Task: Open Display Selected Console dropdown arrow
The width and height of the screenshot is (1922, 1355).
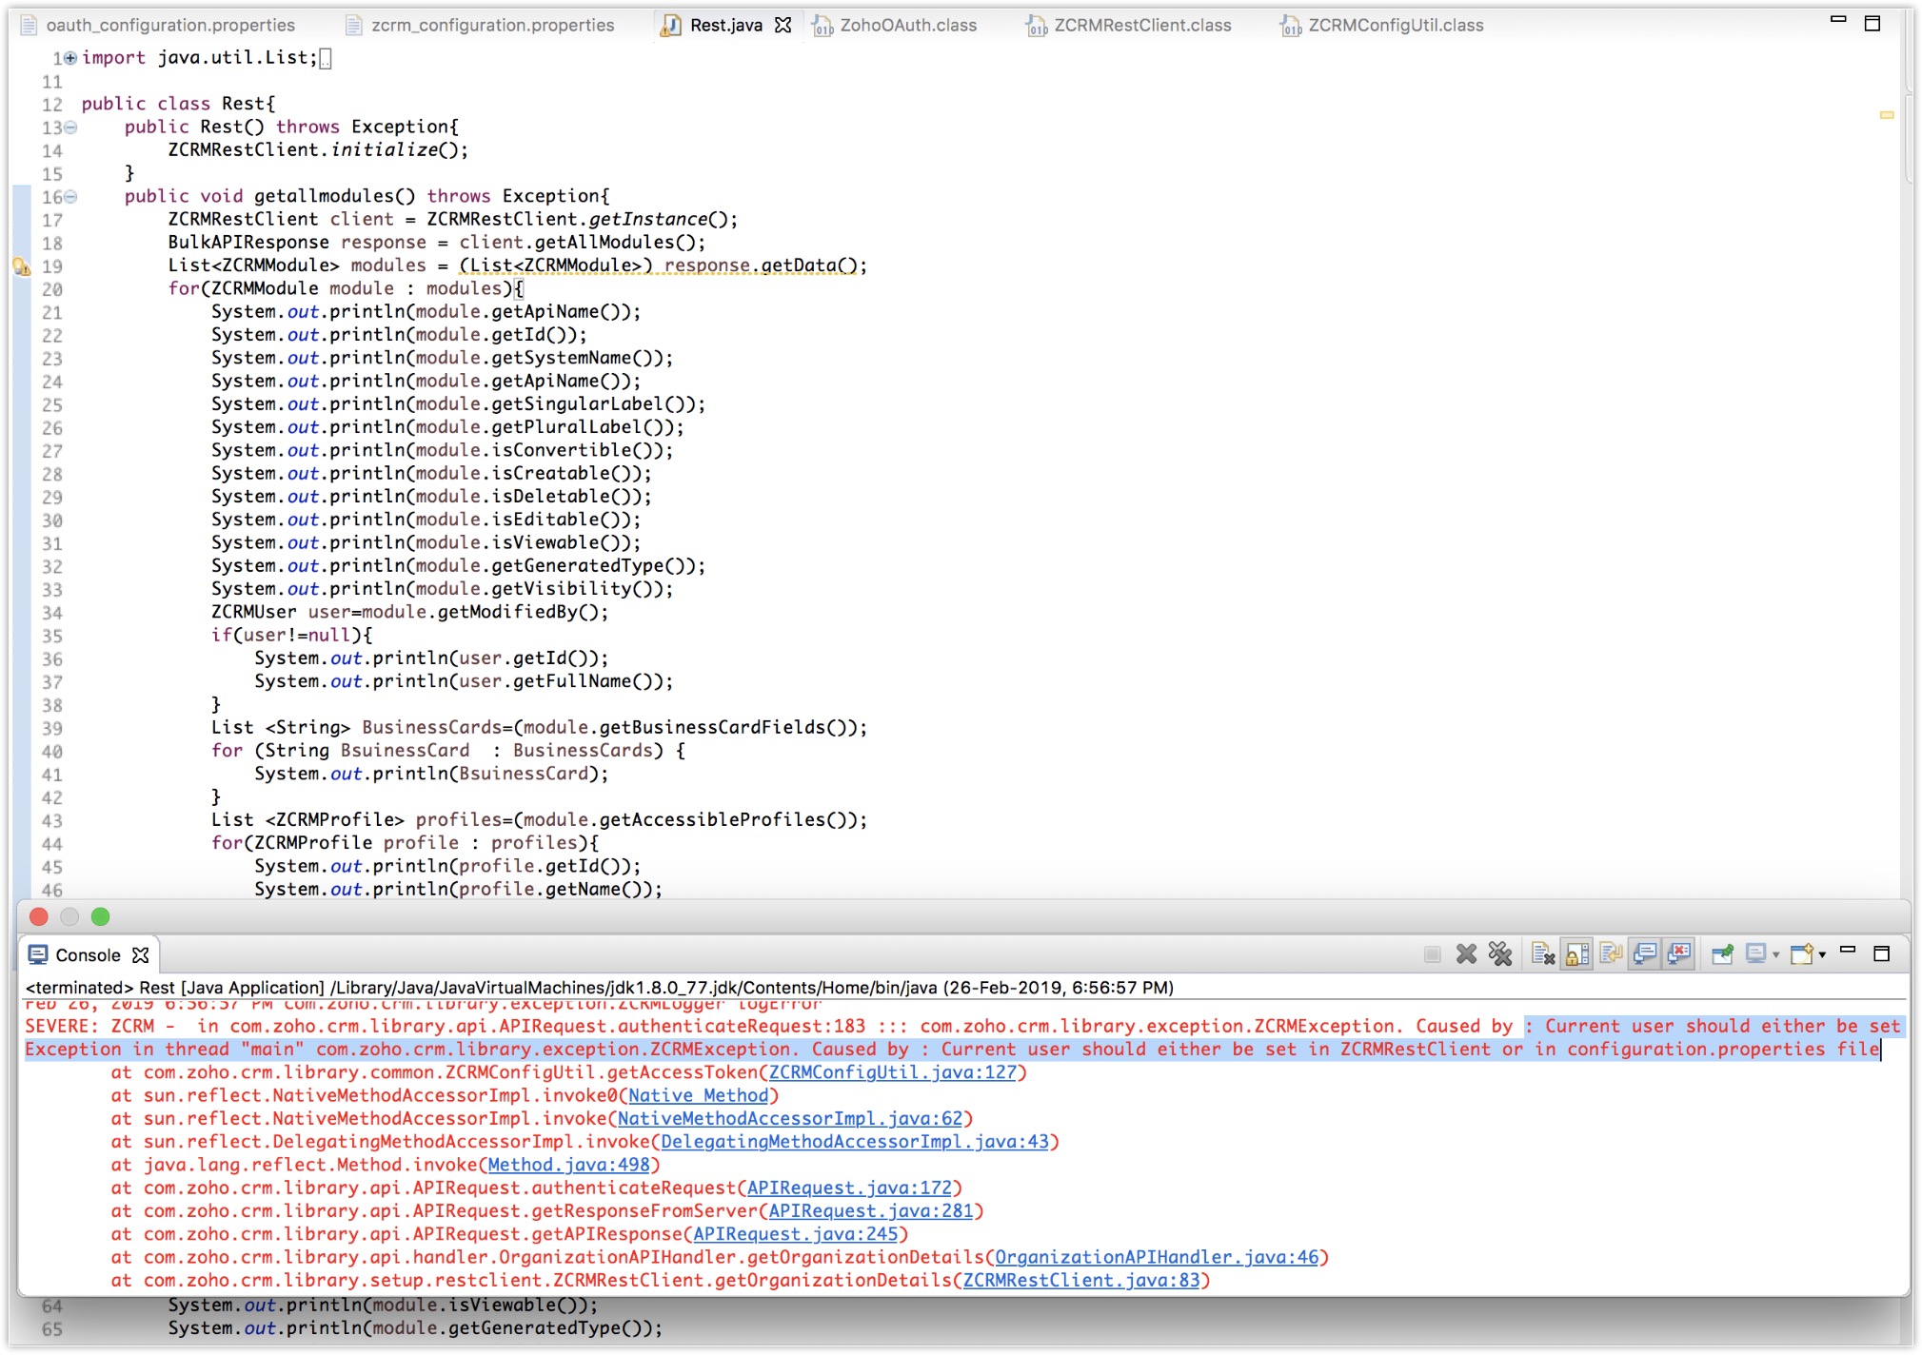Action: (1775, 954)
